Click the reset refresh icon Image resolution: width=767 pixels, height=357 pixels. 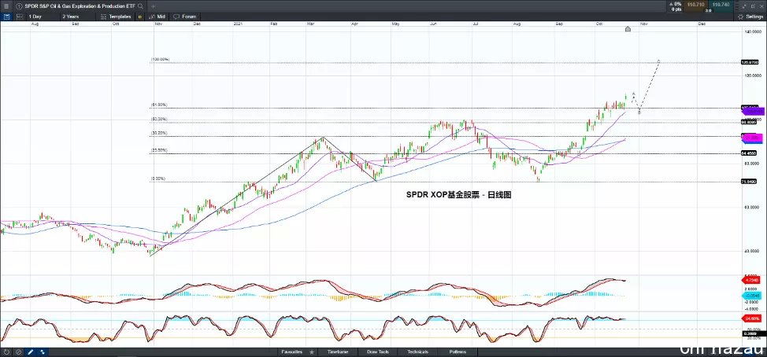pyautogui.click(x=6, y=351)
